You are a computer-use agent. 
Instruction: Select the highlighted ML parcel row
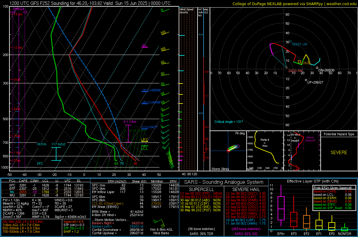point(46,192)
